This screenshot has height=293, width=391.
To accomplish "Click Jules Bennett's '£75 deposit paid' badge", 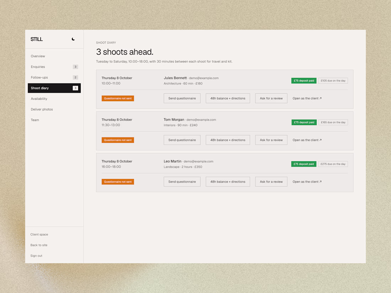I will click(304, 81).
